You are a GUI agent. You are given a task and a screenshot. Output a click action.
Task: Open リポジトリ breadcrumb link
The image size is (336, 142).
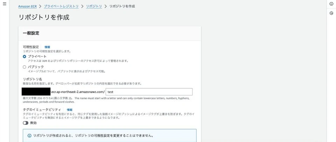(x=94, y=6)
